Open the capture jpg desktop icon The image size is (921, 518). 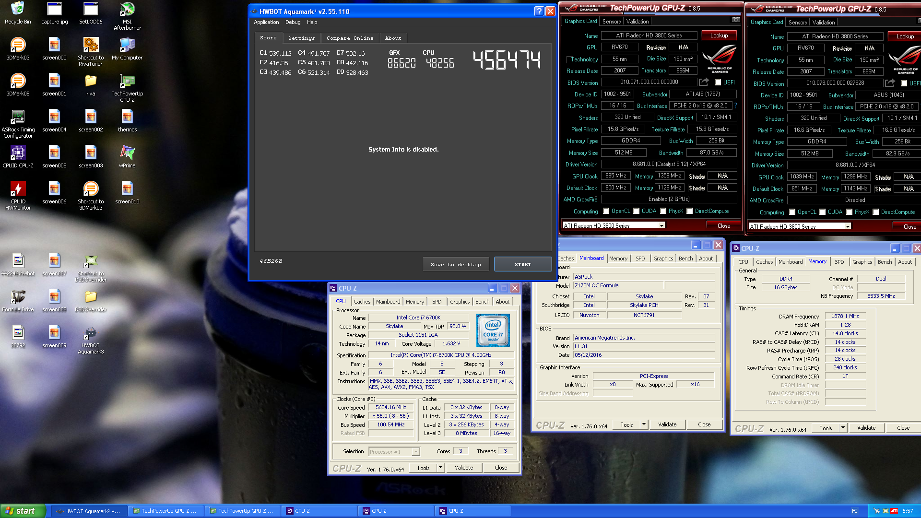(x=54, y=13)
